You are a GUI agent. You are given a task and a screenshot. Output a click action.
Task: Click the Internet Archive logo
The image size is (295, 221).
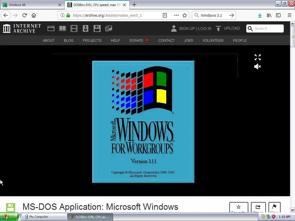click(x=22, y=28)
